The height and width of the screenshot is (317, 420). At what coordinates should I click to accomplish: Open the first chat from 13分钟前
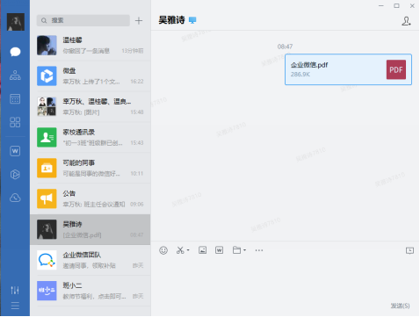click(x=91, y=46)
